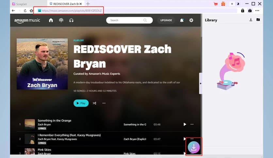Open the Library downloads icon

(251, 20)
